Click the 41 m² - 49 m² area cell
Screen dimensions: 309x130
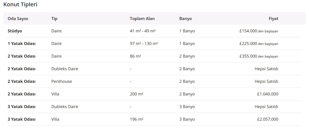coord(143,31)
